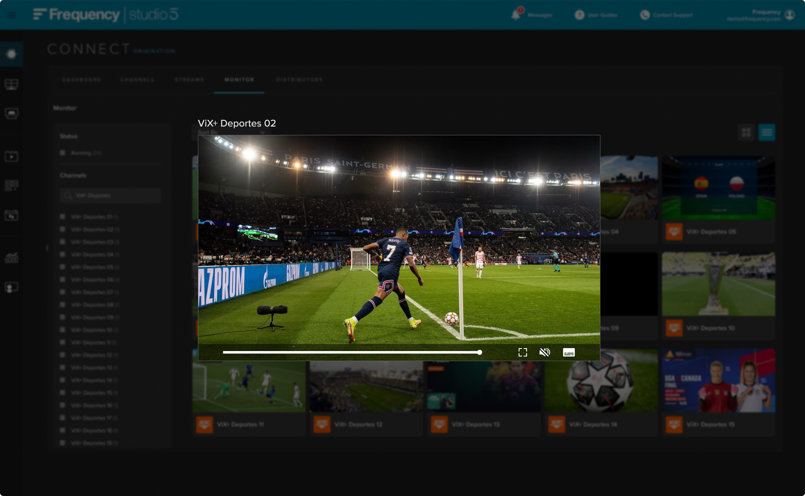805x496 pixels.
Task: Click the channel logo beside ViX+ Deportes 10
Action: (x=674, y=328)
